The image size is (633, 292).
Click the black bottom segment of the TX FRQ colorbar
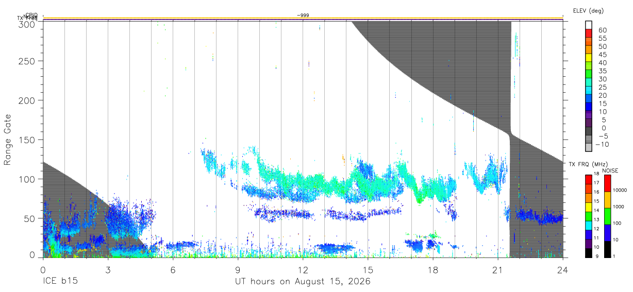(589, 252)
